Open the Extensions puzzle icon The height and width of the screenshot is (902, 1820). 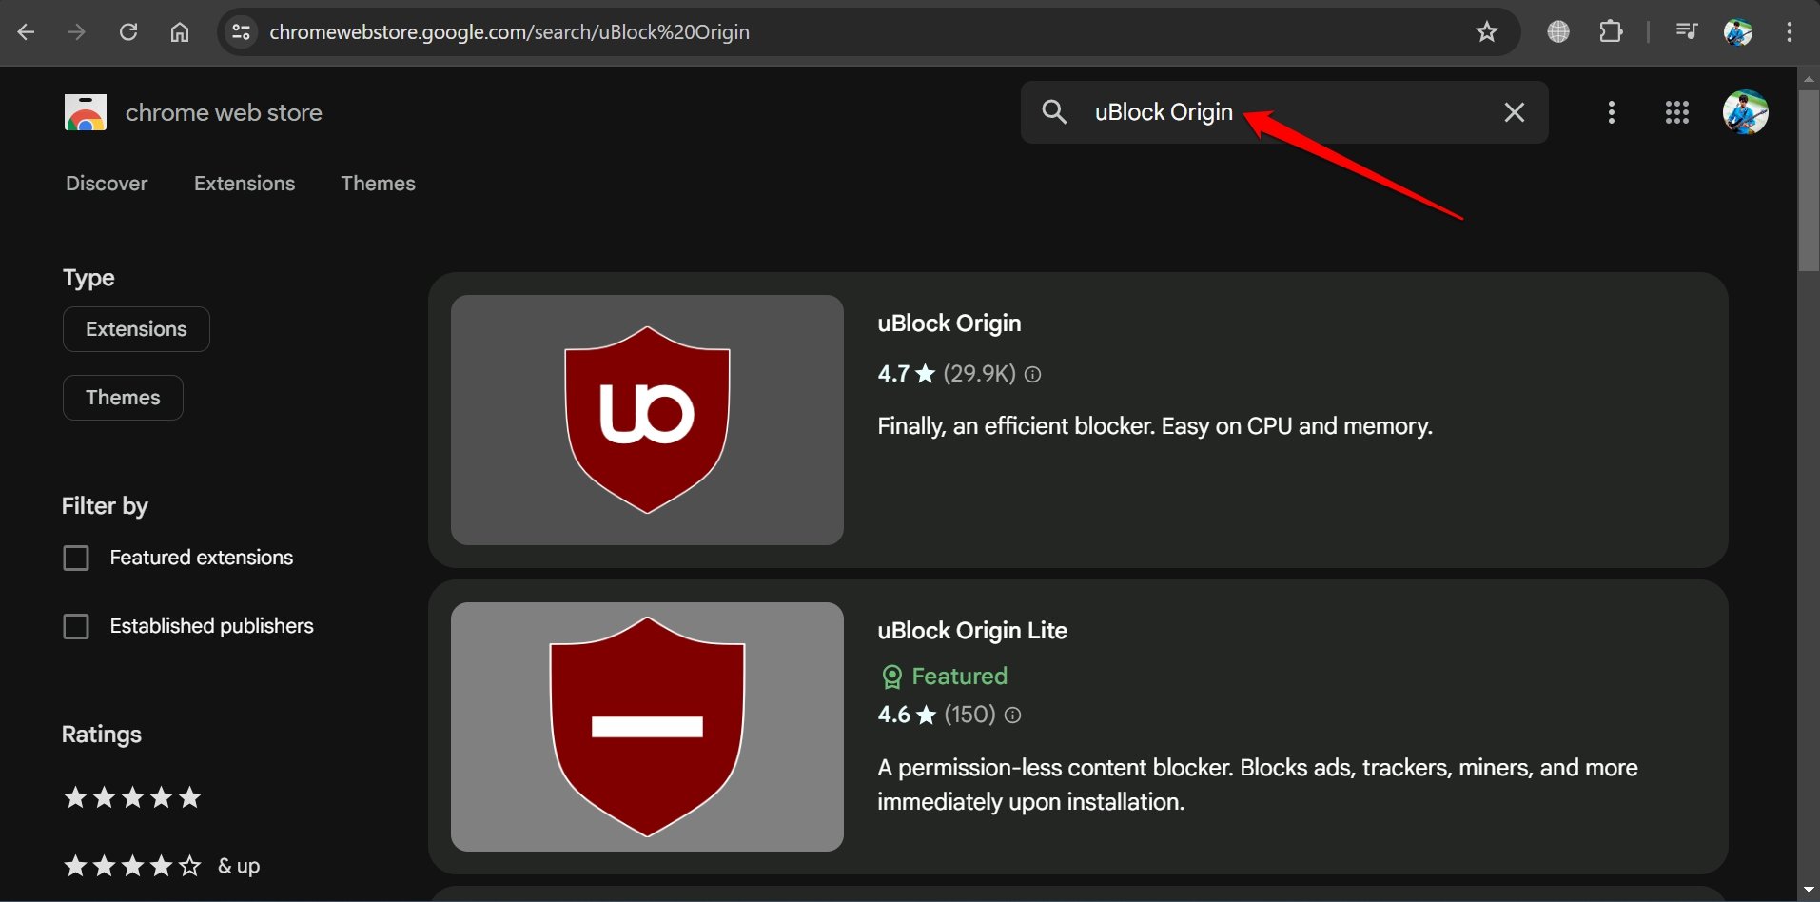click(1611, 32)
